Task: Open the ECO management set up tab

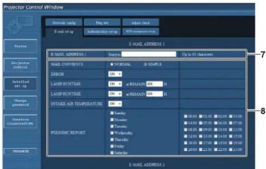Action: click(x=141, y=32)
